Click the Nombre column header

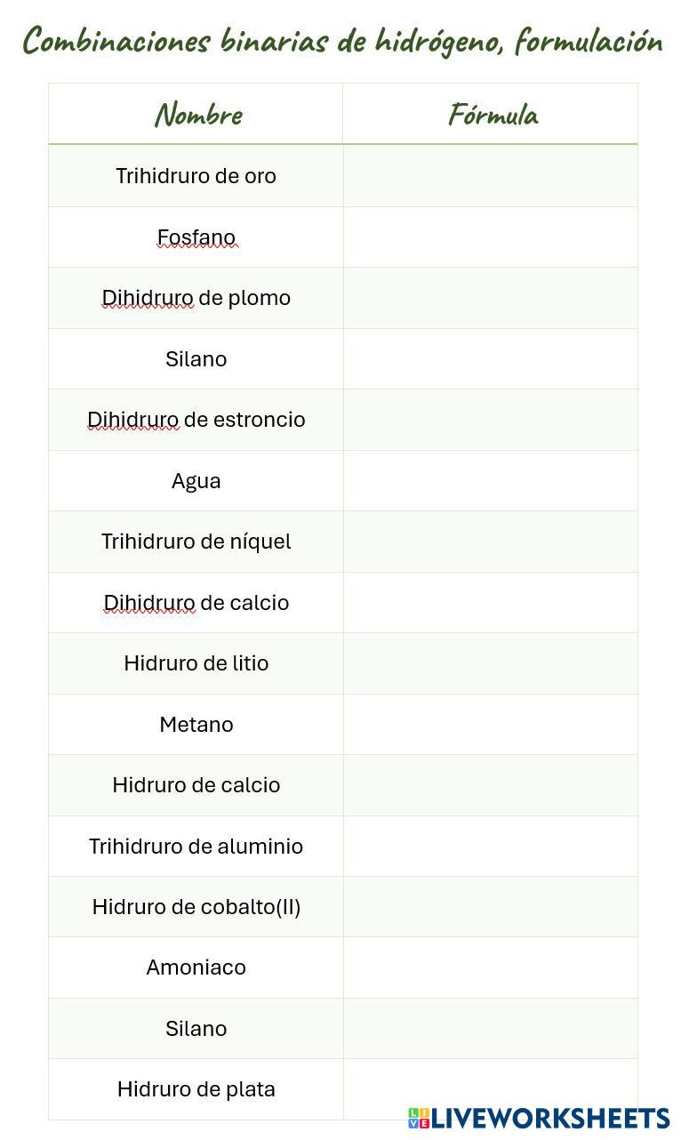[197, 115]
